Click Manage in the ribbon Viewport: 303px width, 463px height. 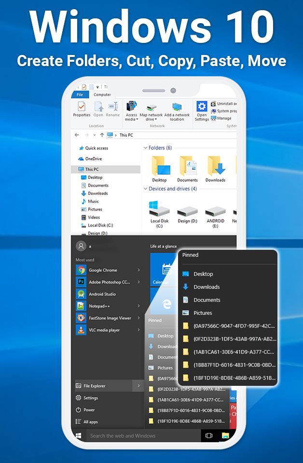[221, 118]
